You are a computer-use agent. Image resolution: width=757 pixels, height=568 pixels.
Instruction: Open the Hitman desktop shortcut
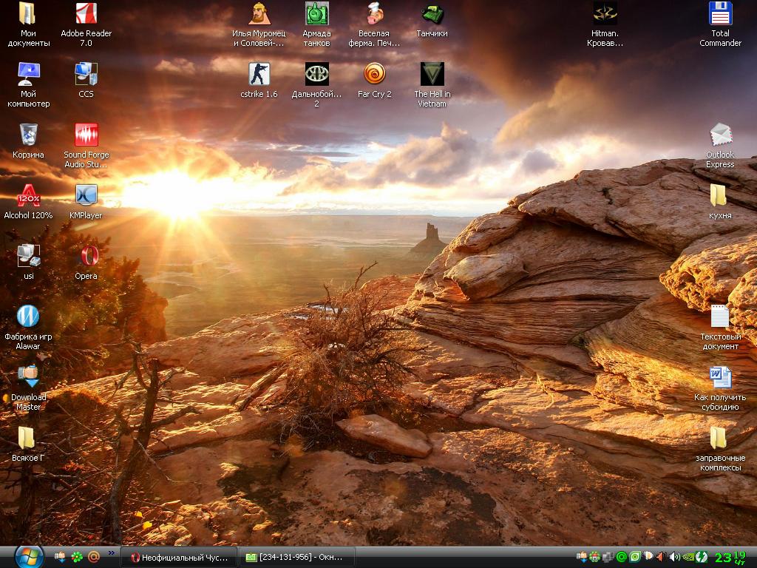[605, 14]
